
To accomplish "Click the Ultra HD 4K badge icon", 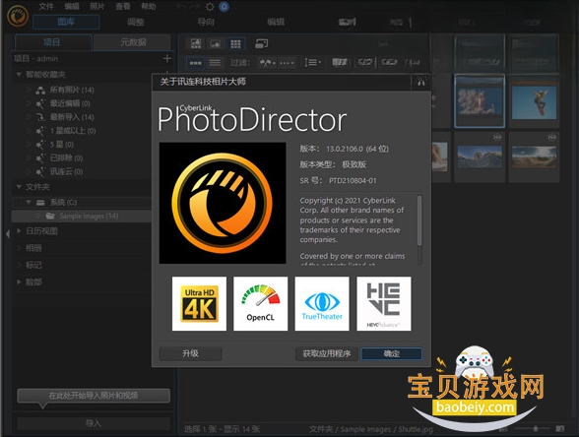I will coord(199,303).
